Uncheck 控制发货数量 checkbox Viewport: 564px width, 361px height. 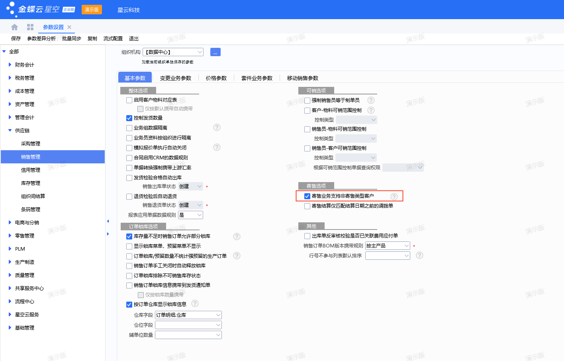tap(129, 118)
